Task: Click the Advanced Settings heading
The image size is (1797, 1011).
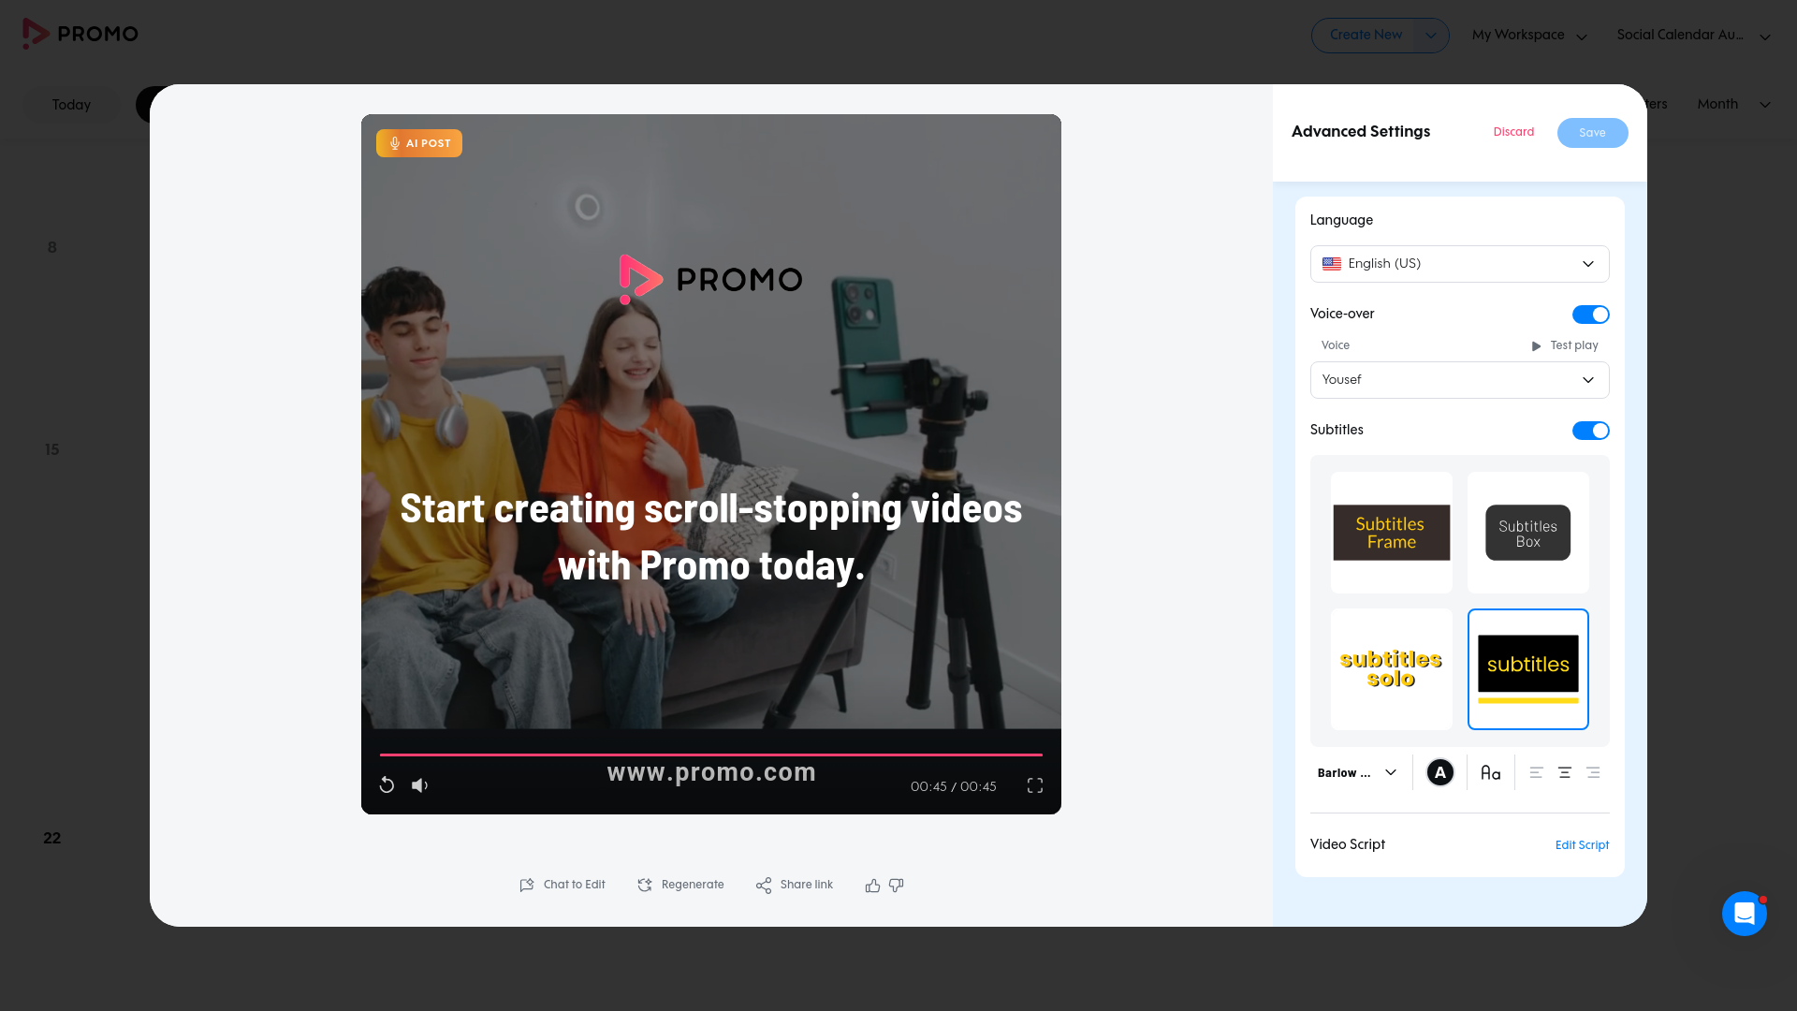Action: click(x=1361, y=132)
